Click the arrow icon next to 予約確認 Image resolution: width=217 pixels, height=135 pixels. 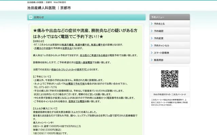coord(151,31)
